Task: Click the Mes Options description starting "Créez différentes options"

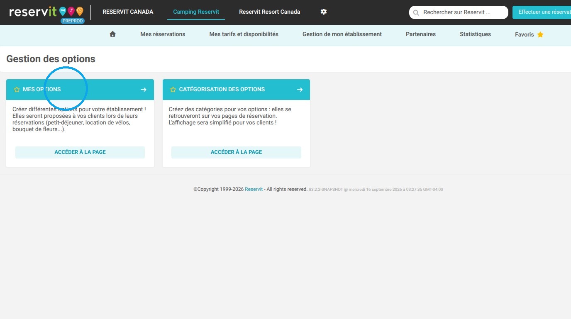Action: pos(79,119)
